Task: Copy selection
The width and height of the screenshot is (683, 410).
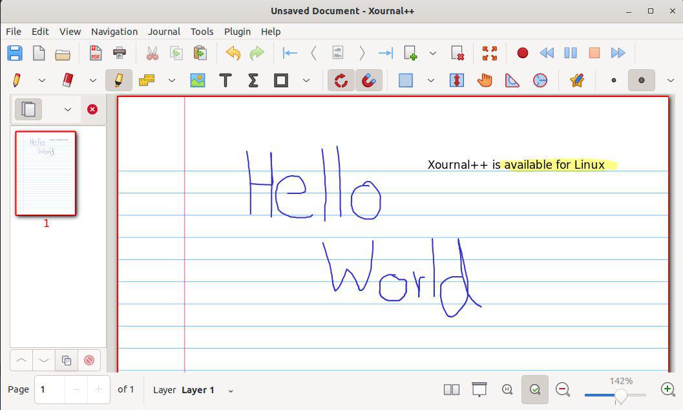Action: coord(176,53)
